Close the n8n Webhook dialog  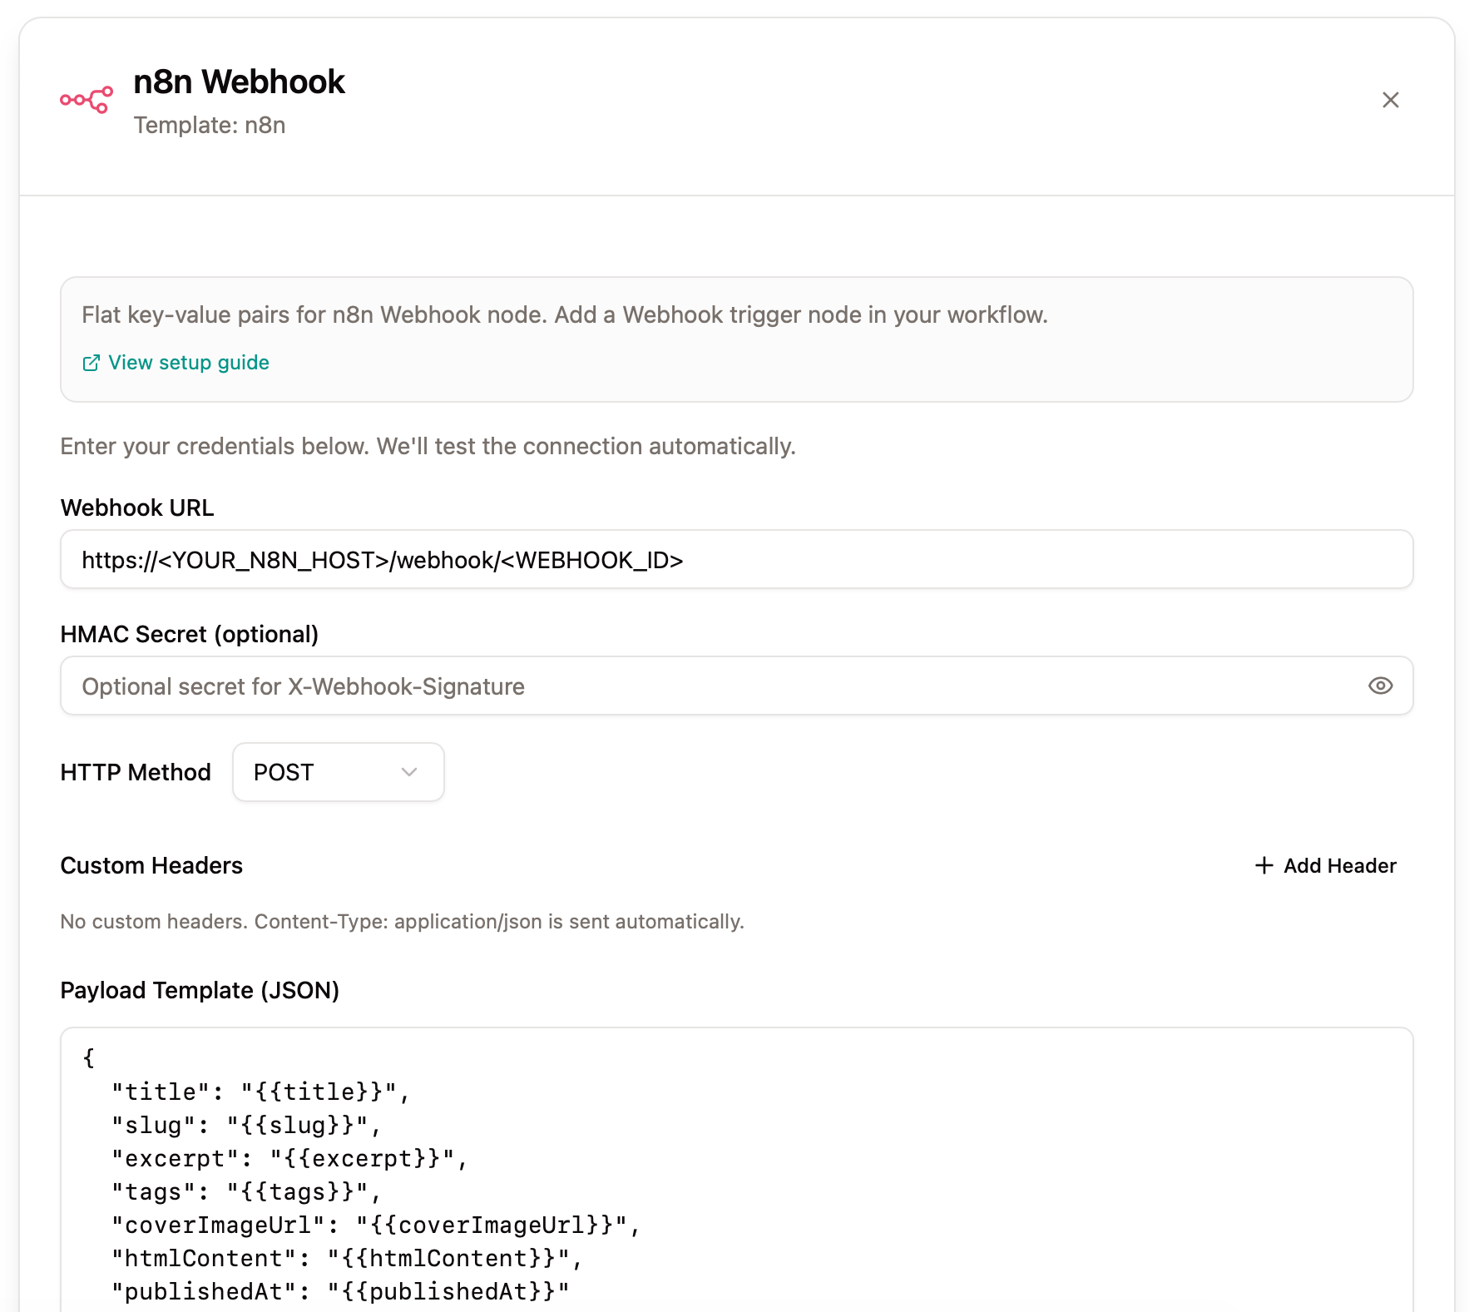click(1390, 100)
